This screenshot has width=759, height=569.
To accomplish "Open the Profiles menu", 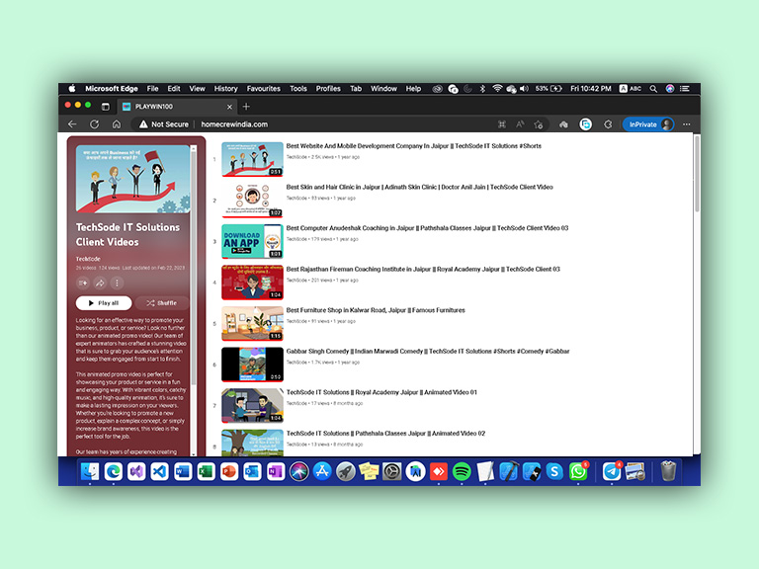I will tap(328, 89).
